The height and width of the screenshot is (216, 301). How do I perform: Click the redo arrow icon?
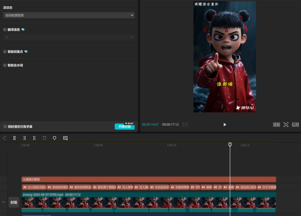(x=4, y=138)
